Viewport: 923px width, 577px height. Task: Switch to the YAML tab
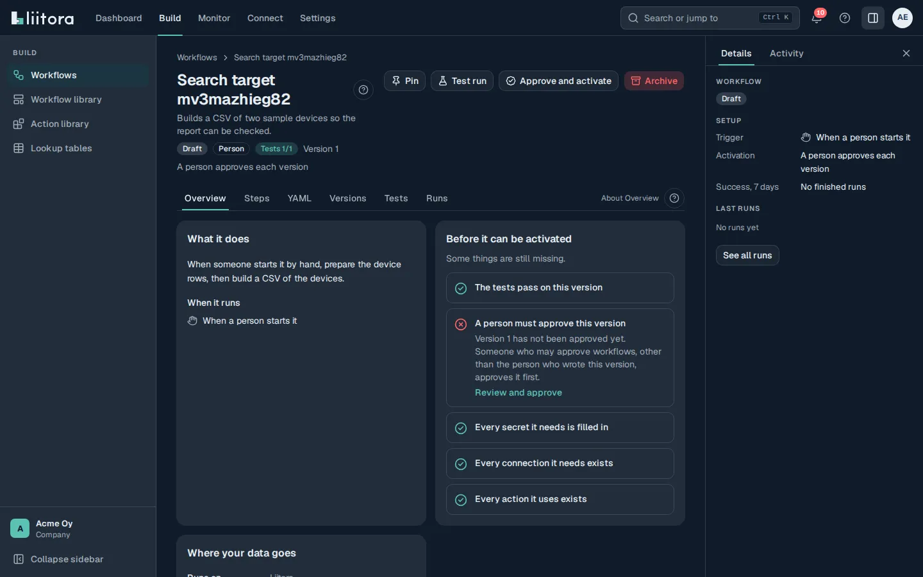[299, 198]
